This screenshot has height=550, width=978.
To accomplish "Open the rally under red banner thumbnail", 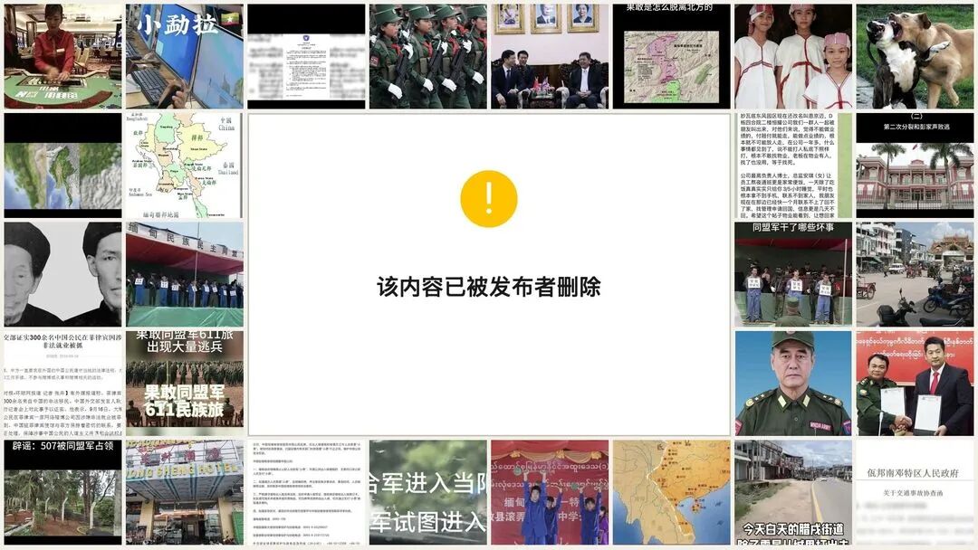I will (185, 275).
